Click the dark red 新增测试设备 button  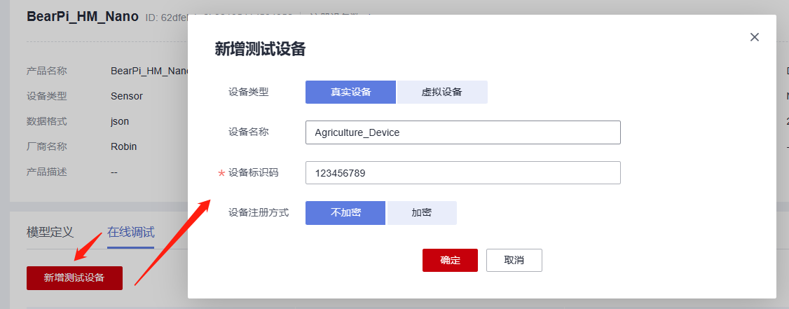pyautogui.click(x=74, y=277)
